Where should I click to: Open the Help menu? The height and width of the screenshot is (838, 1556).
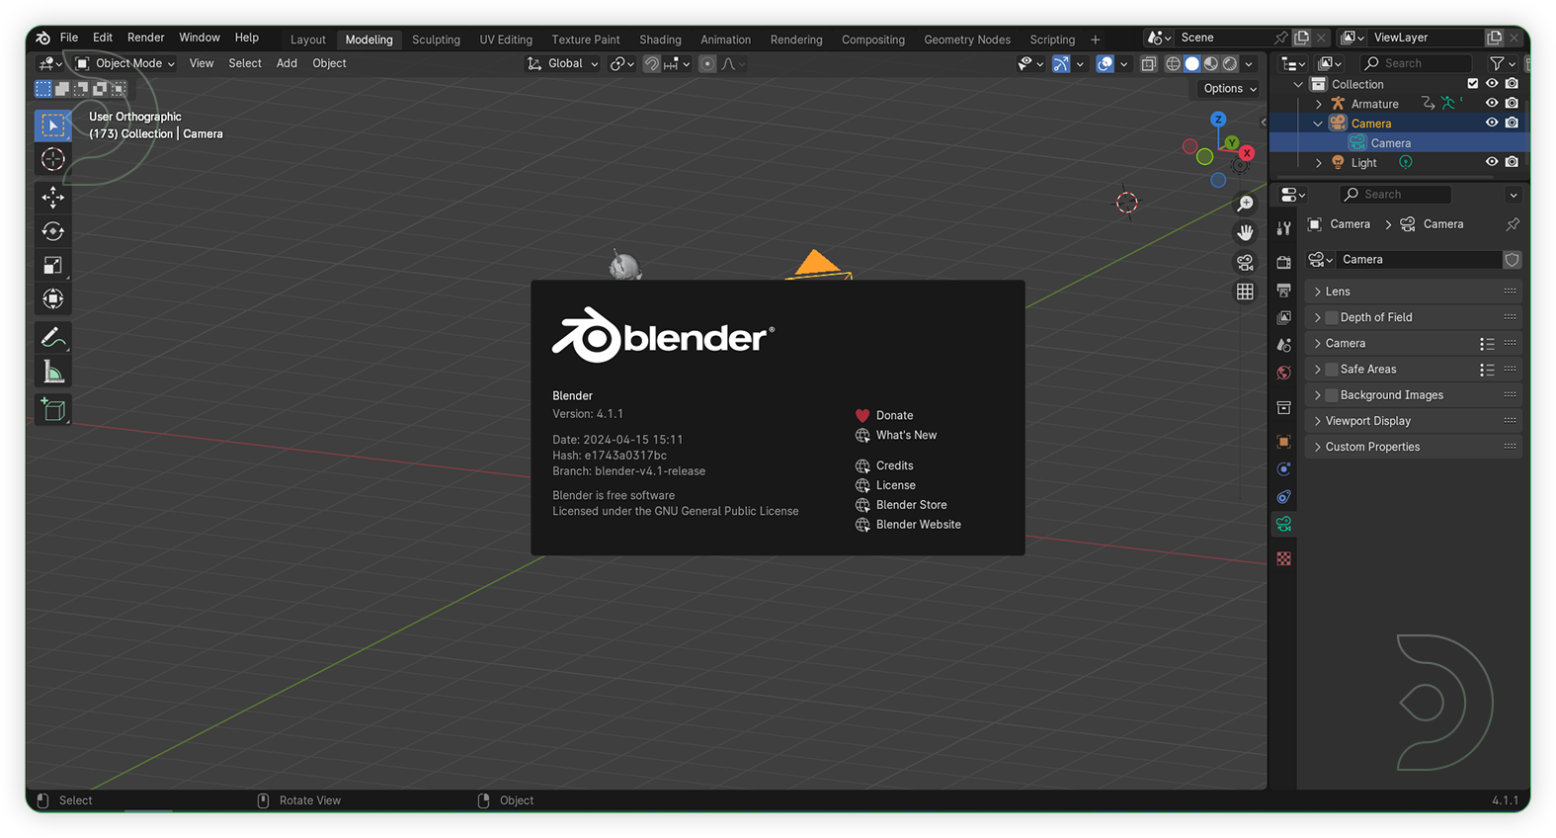[x=246, y=38]
